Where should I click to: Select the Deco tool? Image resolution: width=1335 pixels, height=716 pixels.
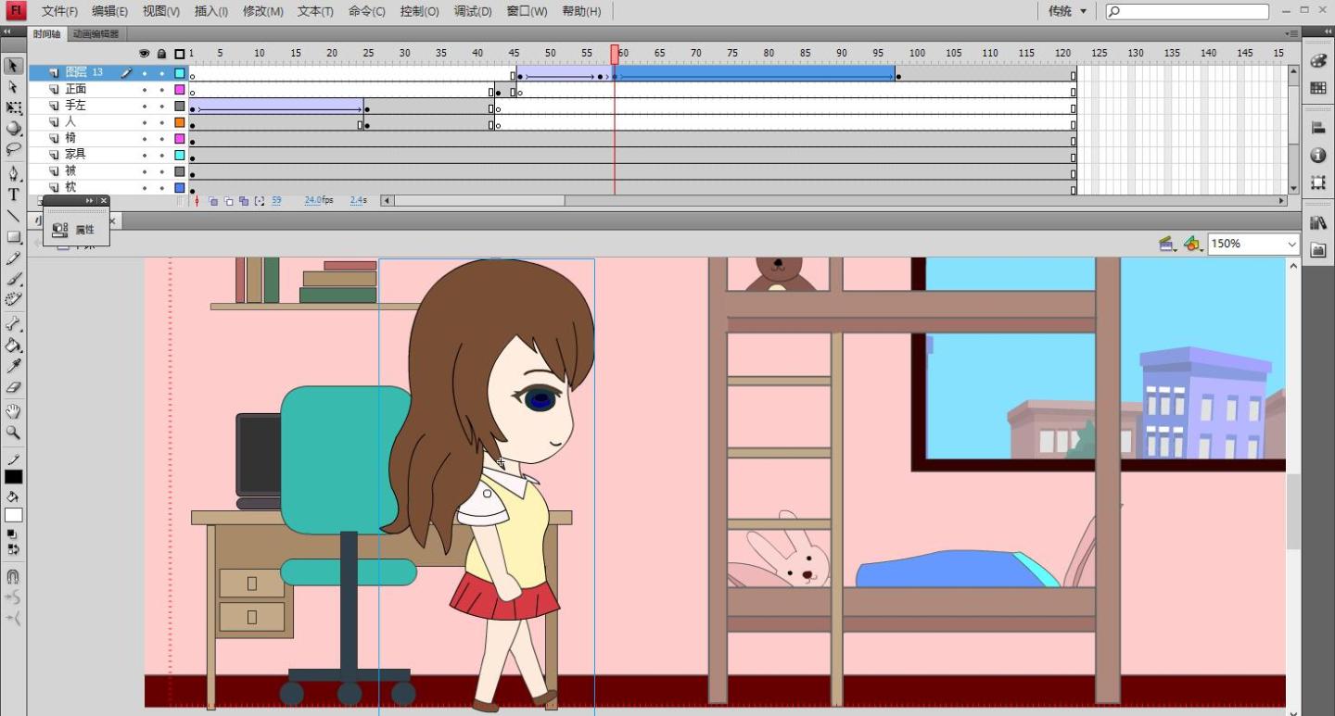(x=13, y=299)
